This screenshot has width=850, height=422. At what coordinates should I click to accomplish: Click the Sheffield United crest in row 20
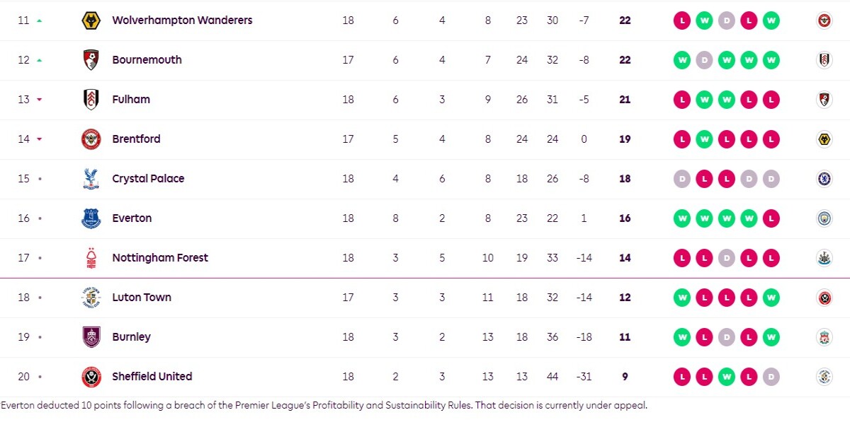pyautogui.click(x=91, y=377)
